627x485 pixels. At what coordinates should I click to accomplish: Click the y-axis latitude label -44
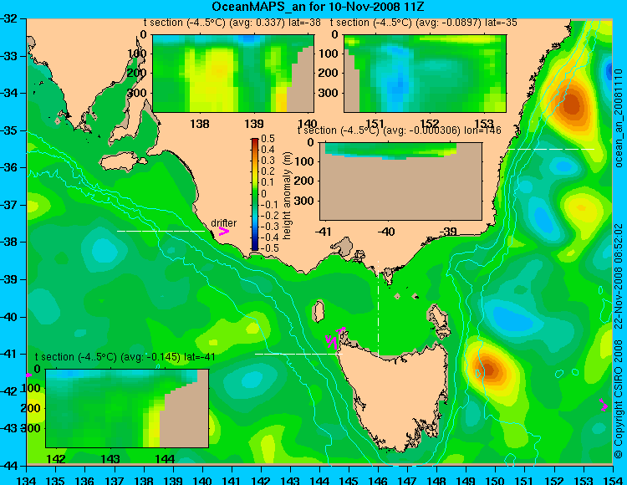tap(9, 466)
